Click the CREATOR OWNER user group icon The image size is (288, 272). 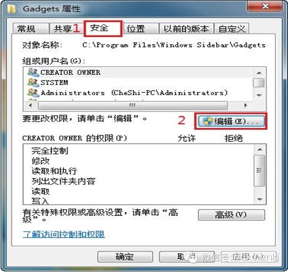pos(33,72)
